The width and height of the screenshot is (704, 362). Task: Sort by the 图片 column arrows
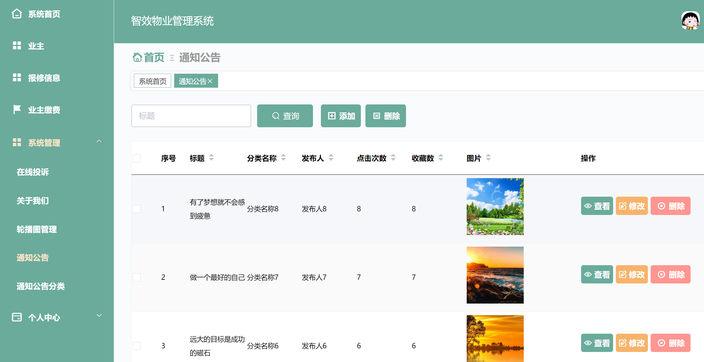(x=488, y=158)
